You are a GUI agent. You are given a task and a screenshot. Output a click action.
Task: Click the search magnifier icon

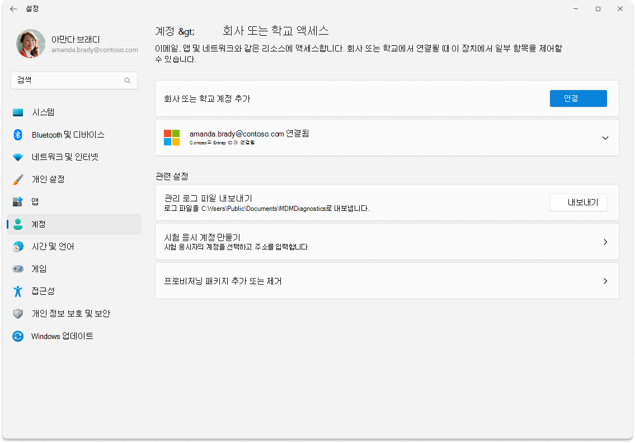(x=128, y=80)
